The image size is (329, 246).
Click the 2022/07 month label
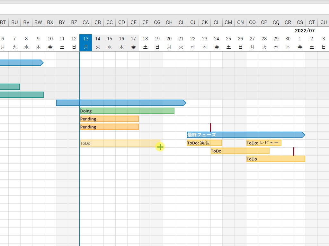click(x=305, y=30)
